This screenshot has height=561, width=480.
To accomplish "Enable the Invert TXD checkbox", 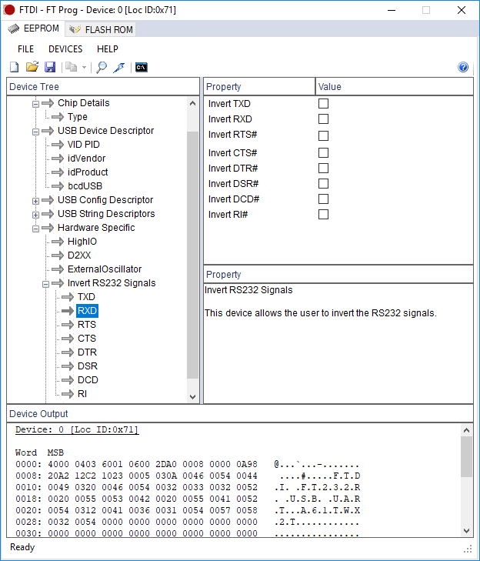I will coord(323,103).
